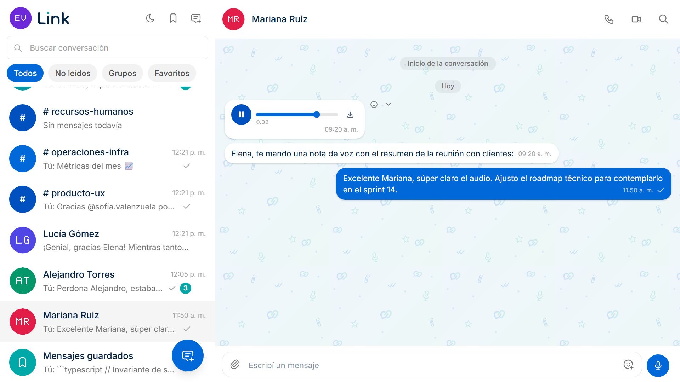
Task: Click the MR avatar in sidebar list
Action: [23, 322]
